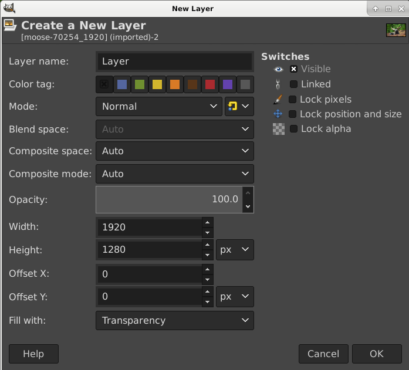
Task: Select the blue color tag
Action: (122, 84)
